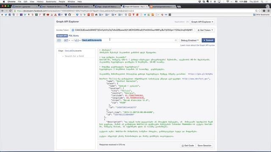The width and height of the screenshot is (271, 152).
Task: Open the GitHub bookmark icon
Action: [x=69, y=15]
